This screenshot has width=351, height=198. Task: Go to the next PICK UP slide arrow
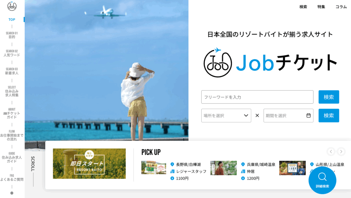pyautogui.click(x=341, y=151)
